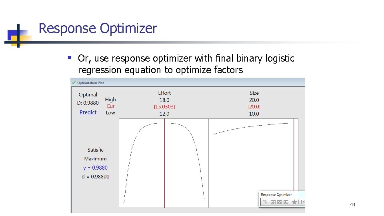Click the Response Optimizer toolbar title
The height and width of the screenshot is (216, 384).
point(276,195)
